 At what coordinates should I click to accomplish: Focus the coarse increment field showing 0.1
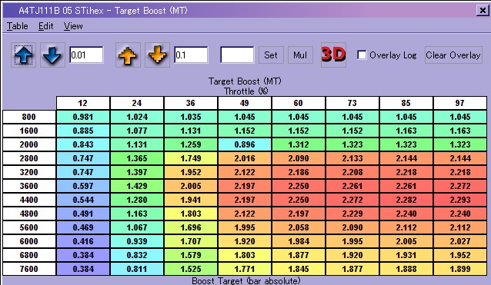click(191, 55)
